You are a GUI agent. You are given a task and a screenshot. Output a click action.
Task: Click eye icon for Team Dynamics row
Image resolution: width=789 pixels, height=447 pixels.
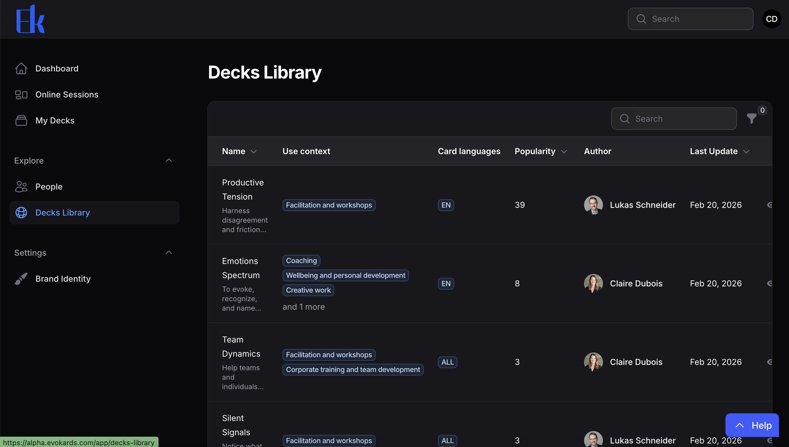coord(769,362)
